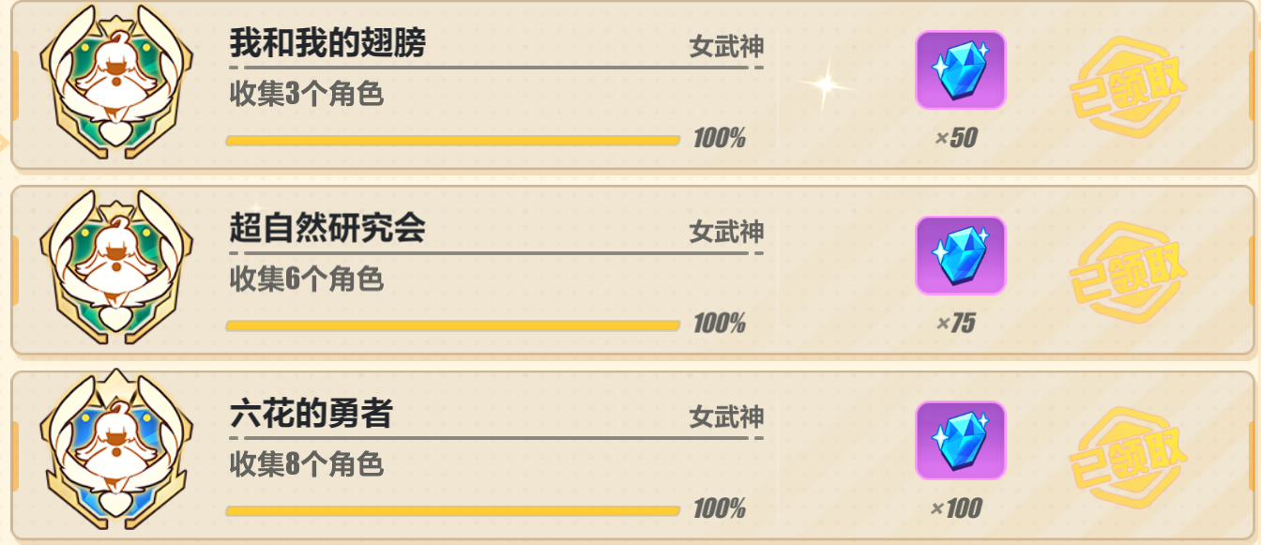Viewport: 1261px width, 545px height.
Task: Click the 女武神 tag in the first row
Action: 726,47
